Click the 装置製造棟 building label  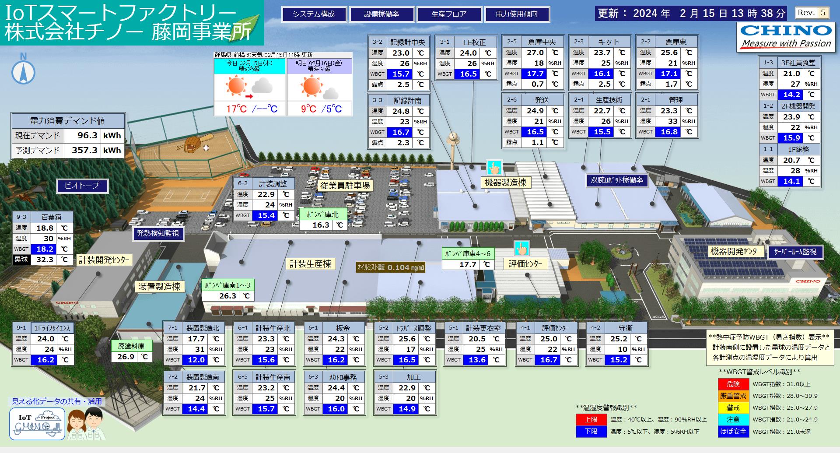coord(160,287)
